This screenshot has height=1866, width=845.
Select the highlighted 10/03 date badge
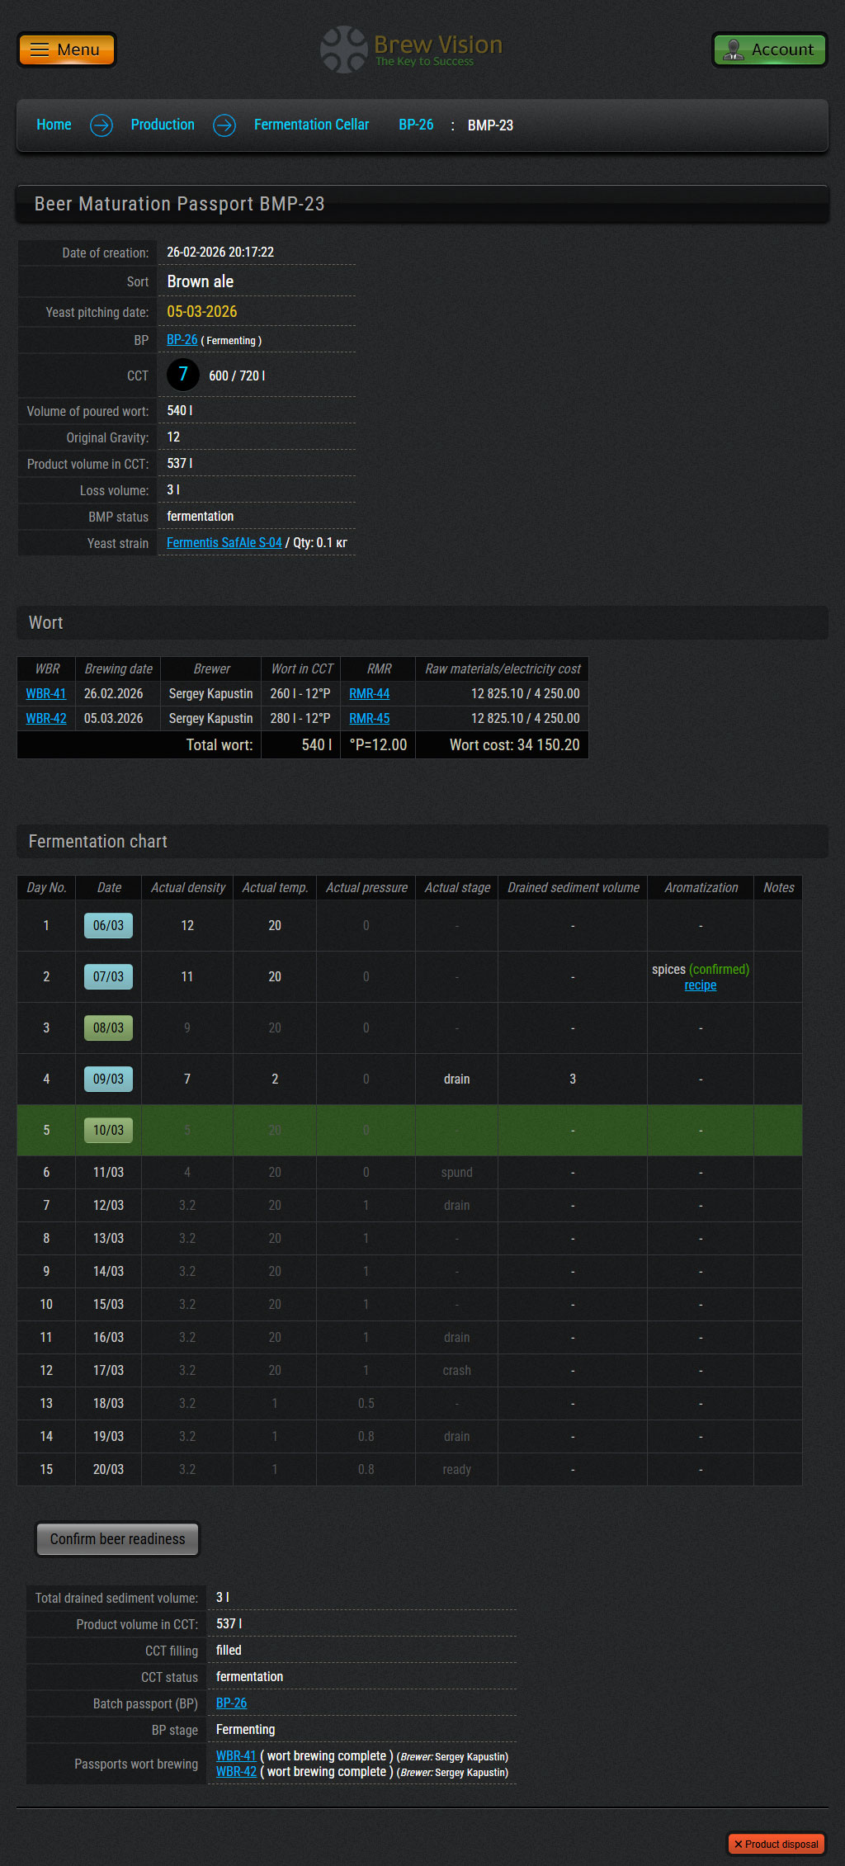tap(108, 1131)
